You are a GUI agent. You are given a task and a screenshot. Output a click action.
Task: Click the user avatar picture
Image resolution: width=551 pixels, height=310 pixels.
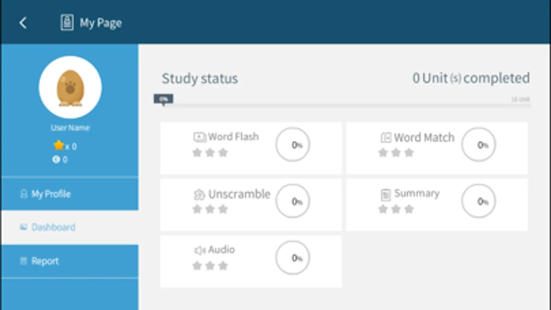[x=70, y=87]
